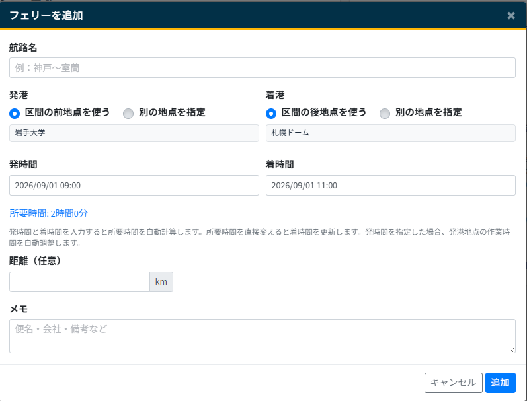Screen dimensions: 527x401
Task: Click the 発時間 label
Action: pyautogui.click(x=23, y=164)
